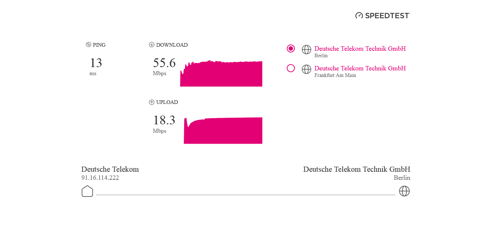Click the upload arrow icon
Image resolution: width=491 pixels, height=237 pixels.
pyautogui.click(x=152, y=102)
